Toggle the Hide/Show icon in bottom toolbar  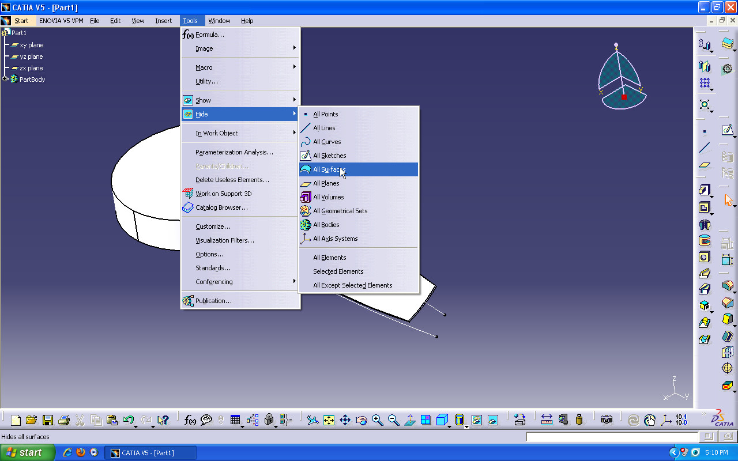pos(477,420)
